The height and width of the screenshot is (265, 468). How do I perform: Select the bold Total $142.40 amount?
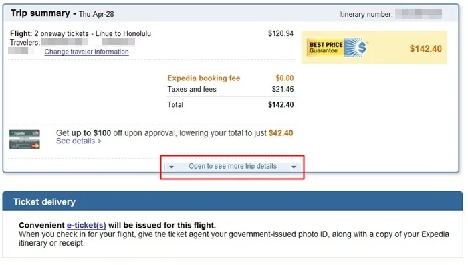[x=281, y=104]
